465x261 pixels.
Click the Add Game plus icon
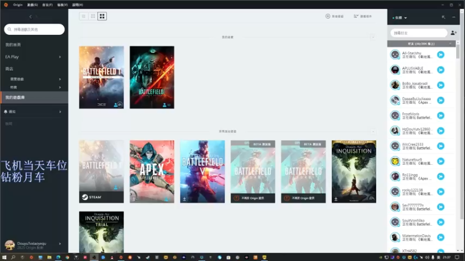point(328,16)
